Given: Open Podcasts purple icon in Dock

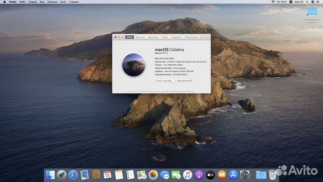Looking at the screenshot, I should 199,175.
